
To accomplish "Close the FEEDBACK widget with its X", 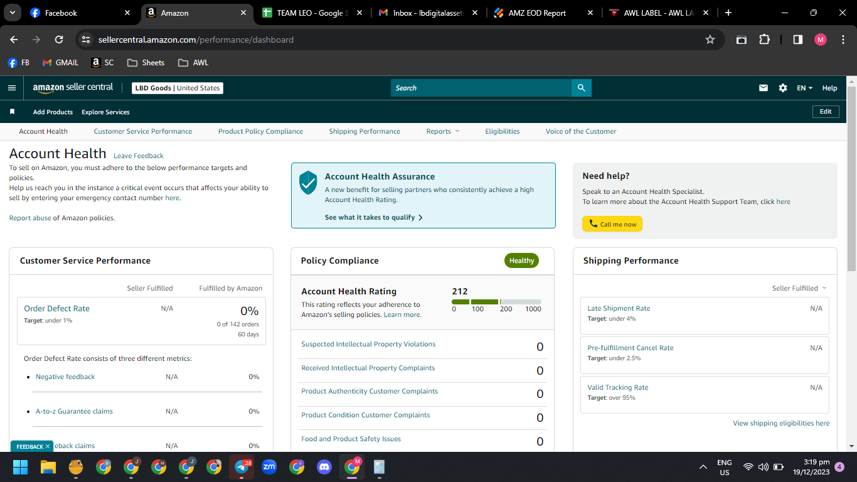I will [x=48, y=446].
